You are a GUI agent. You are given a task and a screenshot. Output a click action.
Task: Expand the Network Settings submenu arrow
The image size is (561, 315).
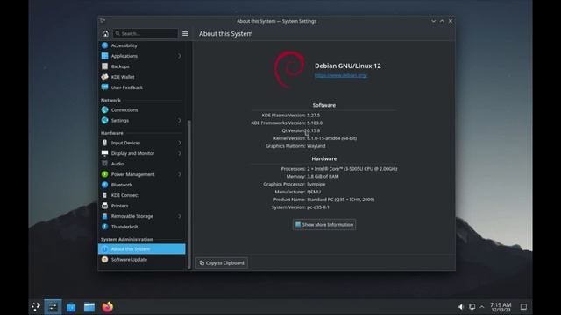coord(180,121)
